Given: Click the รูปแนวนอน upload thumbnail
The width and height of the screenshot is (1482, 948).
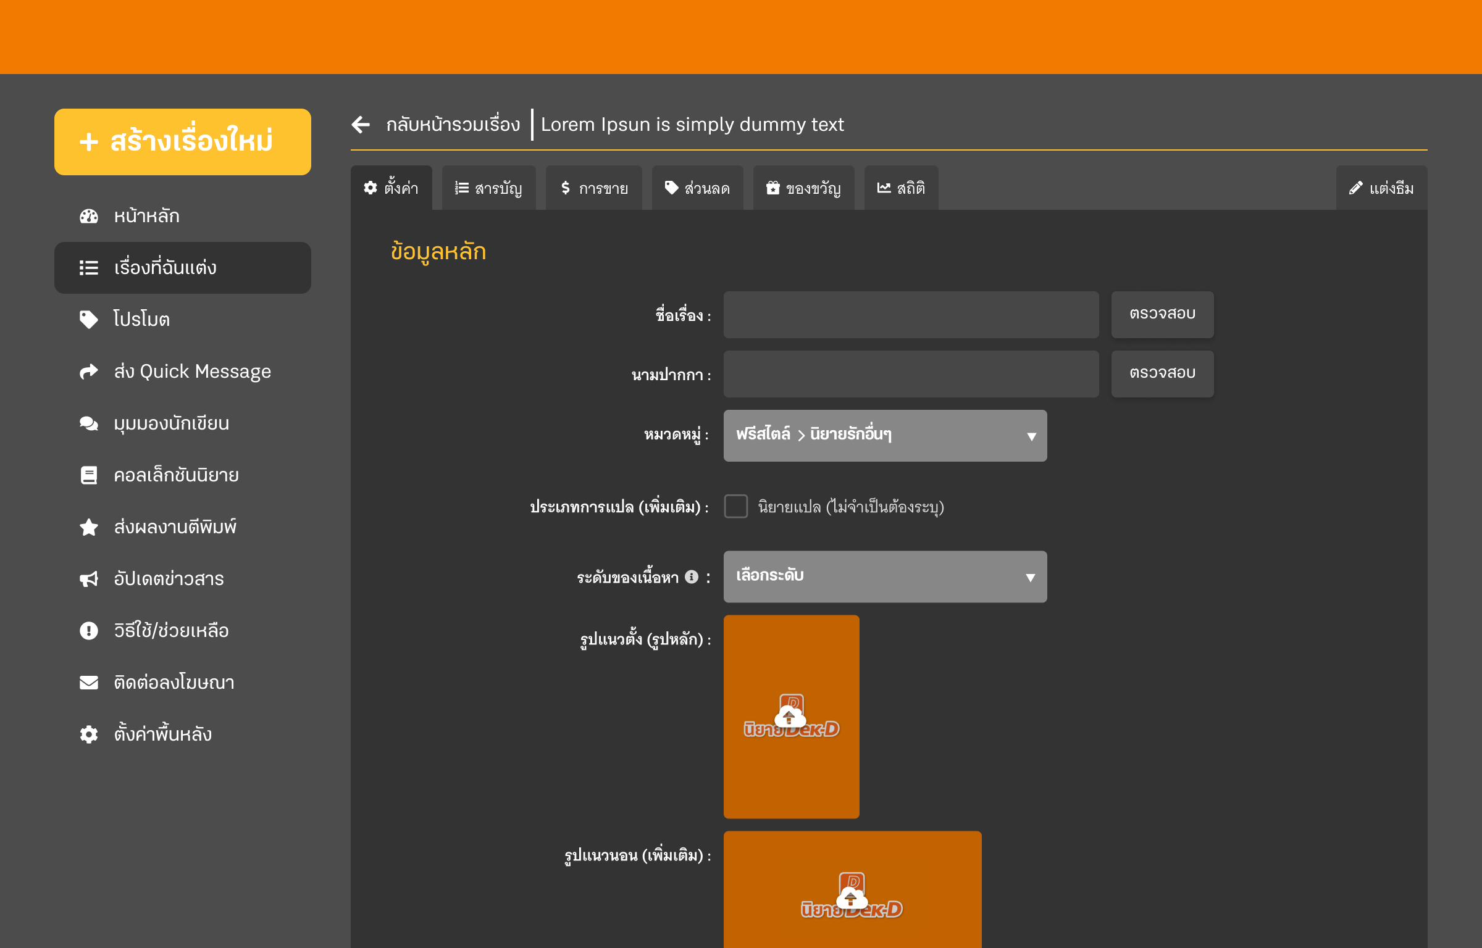Looking at the screenshot, I should (x=853, y=889).
